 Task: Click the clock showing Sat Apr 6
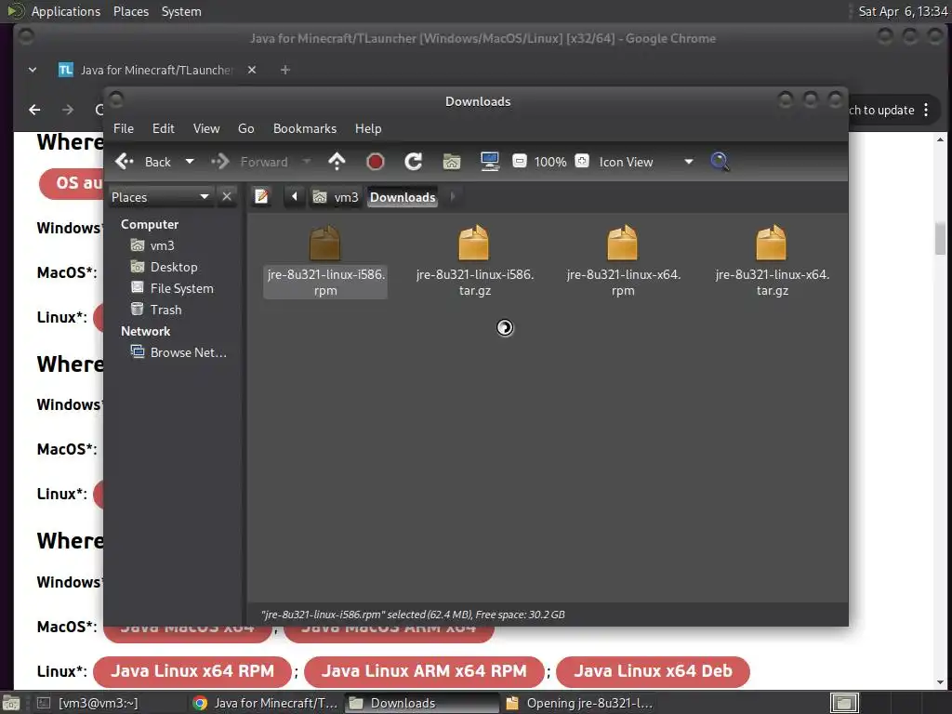click(903, 11)
